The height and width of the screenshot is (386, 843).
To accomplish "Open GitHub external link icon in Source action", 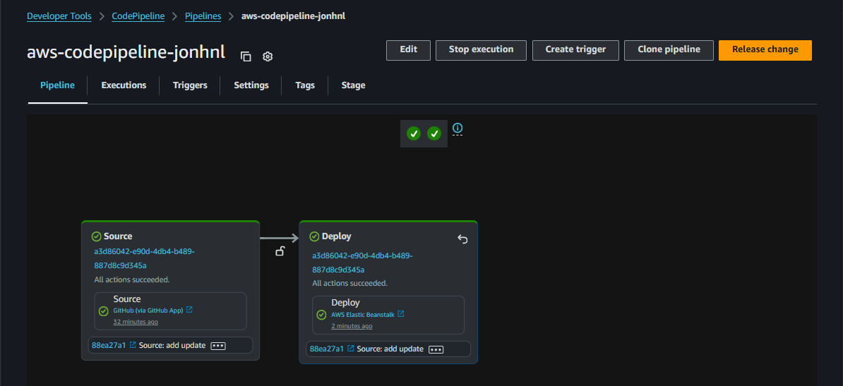I will pyautogui.click(x=189, y=310).
